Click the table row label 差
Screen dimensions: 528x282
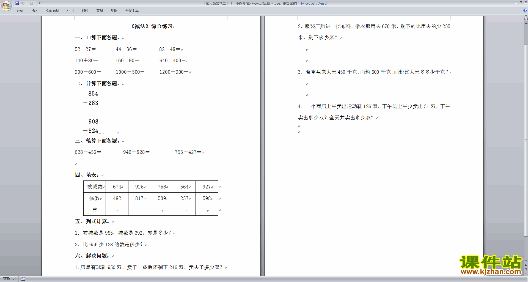coord(95,210)
